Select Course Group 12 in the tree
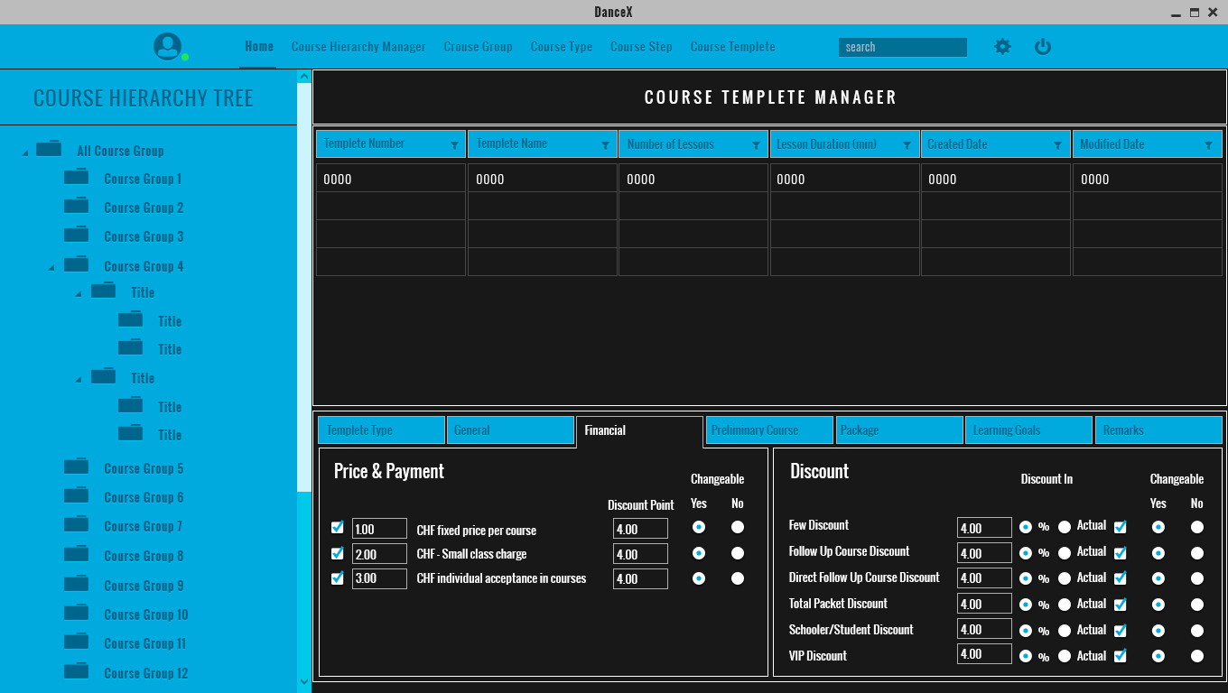Image resolution: width=1228 pixels, height=693 pixels. pos(146,673)
